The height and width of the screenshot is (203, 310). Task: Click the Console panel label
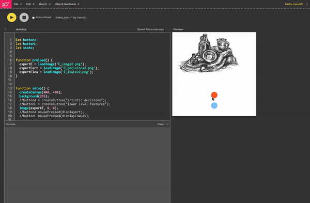pos(10,124)
